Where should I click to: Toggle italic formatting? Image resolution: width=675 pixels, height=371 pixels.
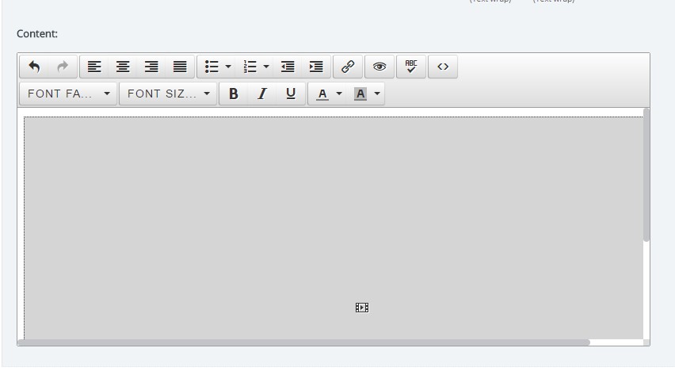[262, 94]
